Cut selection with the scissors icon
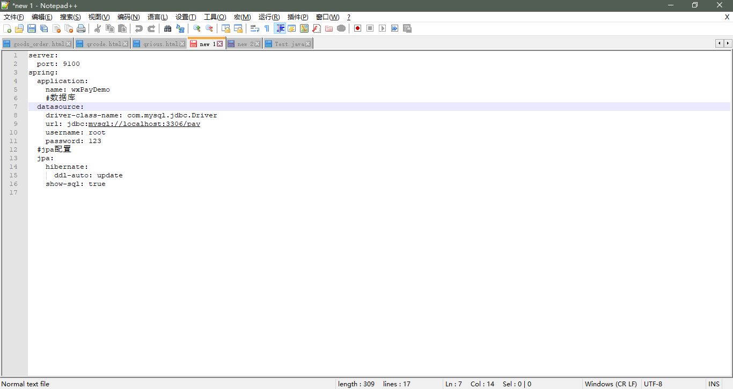Viewport: 733px width, 389px height. (x=98, y=28)
